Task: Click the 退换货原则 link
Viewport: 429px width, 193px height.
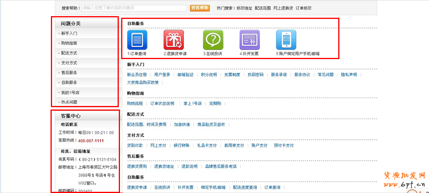Action: pyautogui.click(x=137, y=167)
